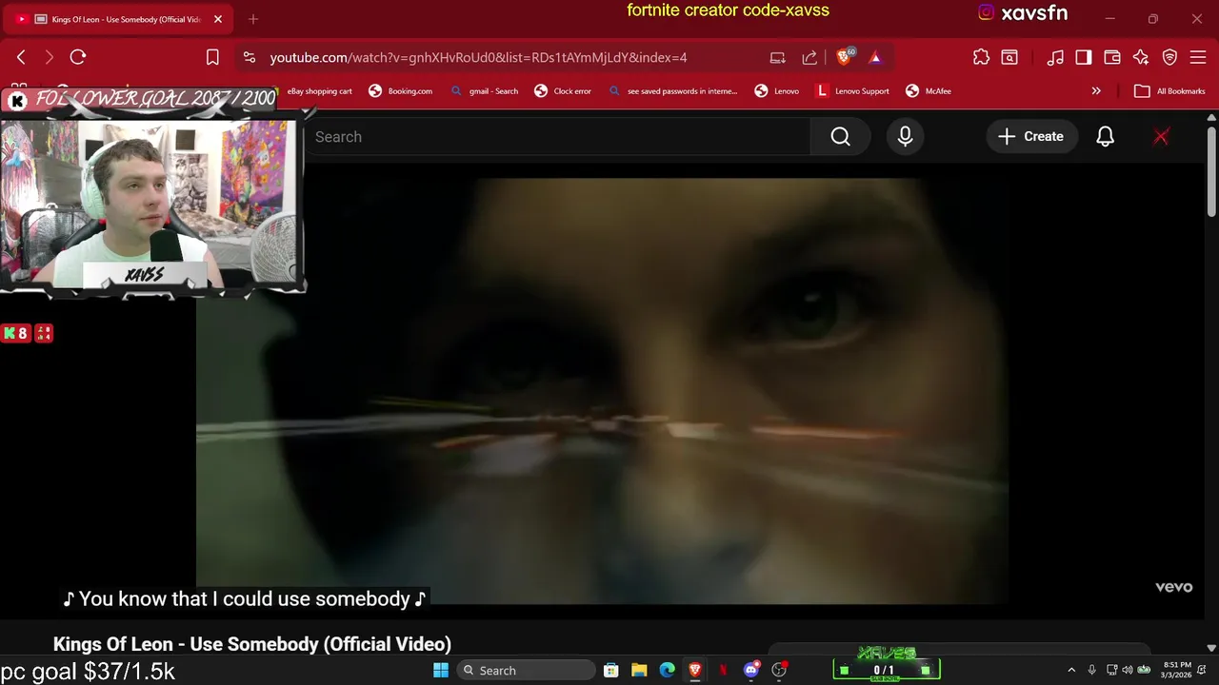Viewport: 1219px width, 685px height.
Task: View site information icon beside URL
Action: click(x=250, y=57)
